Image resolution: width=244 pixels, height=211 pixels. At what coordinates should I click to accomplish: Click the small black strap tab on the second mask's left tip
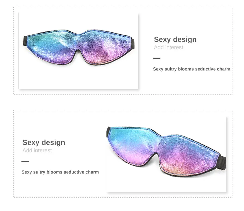point(108,132)
